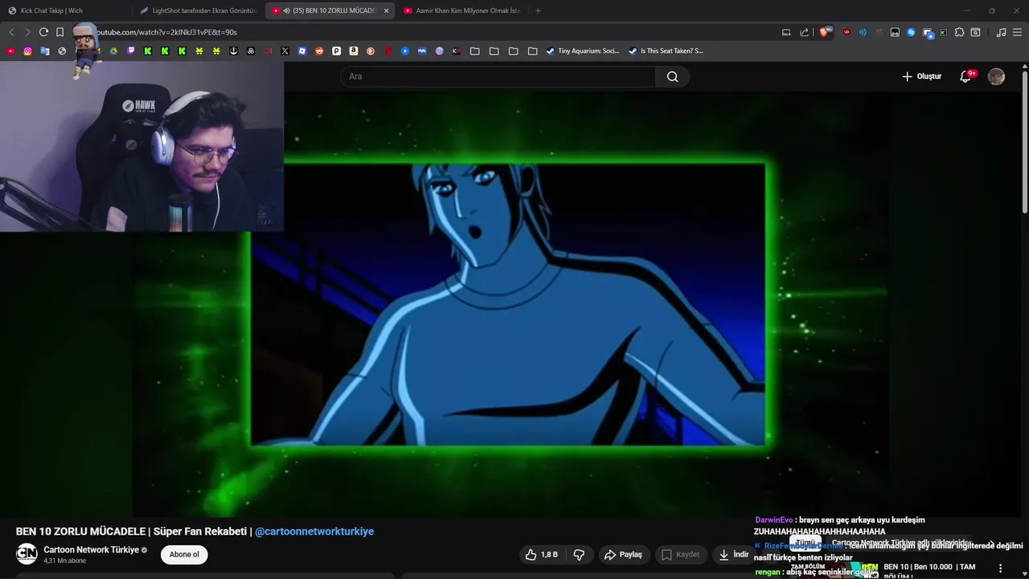
Task: Open the first bookmarks folder
Action: (x=474, y=51)
